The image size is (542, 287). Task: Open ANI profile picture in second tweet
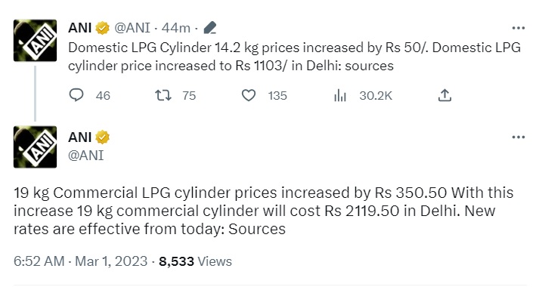click(35, 147)
